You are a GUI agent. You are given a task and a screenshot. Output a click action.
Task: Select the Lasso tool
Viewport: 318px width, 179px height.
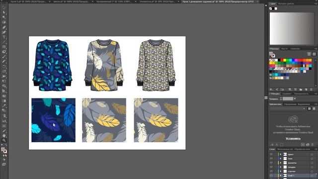[4, 22]
